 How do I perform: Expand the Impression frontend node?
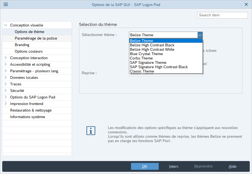[x=6, y=104]
